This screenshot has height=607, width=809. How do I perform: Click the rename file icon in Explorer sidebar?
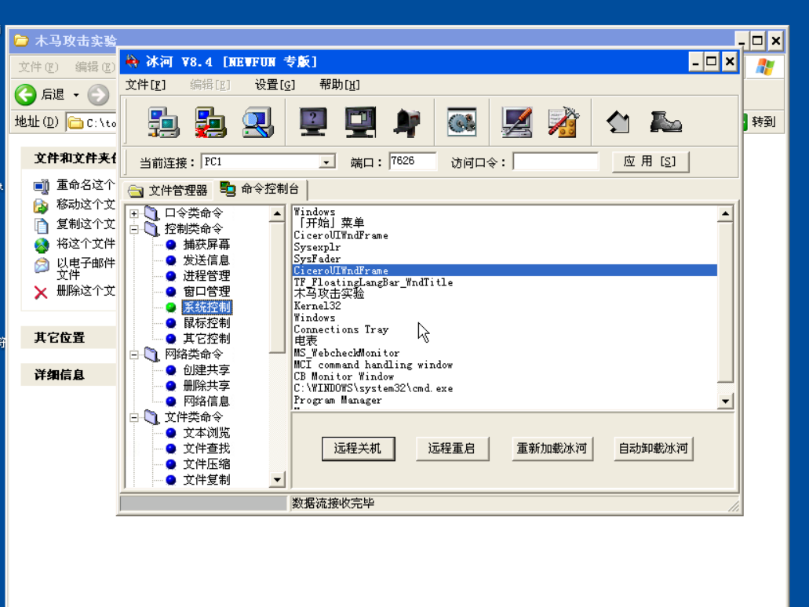(x=42, y=185)
